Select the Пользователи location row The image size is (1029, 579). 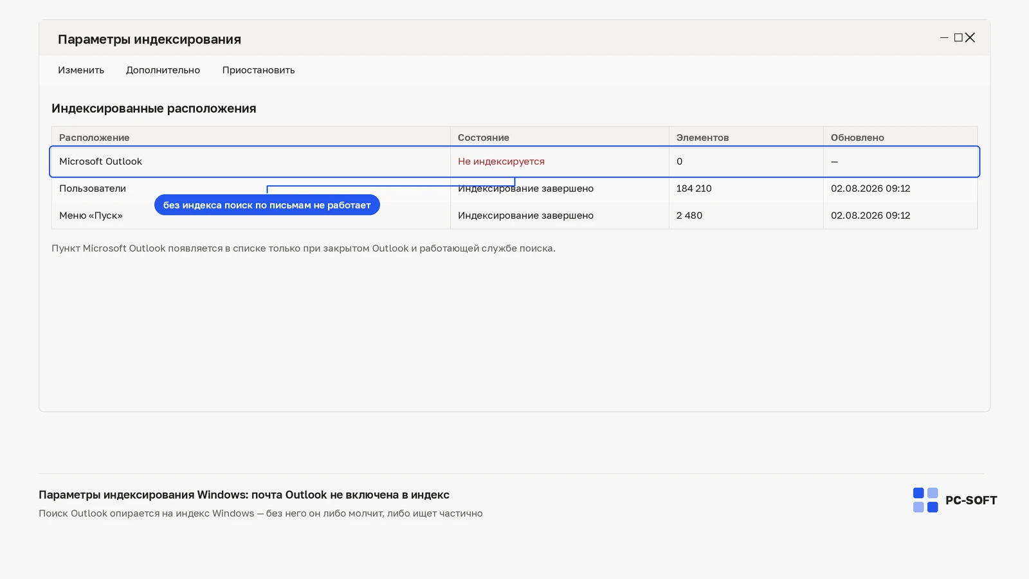pos(514,188)
